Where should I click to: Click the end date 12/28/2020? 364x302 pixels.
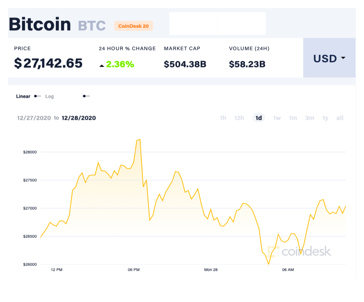pyautogui.click(x=78, y=118)
